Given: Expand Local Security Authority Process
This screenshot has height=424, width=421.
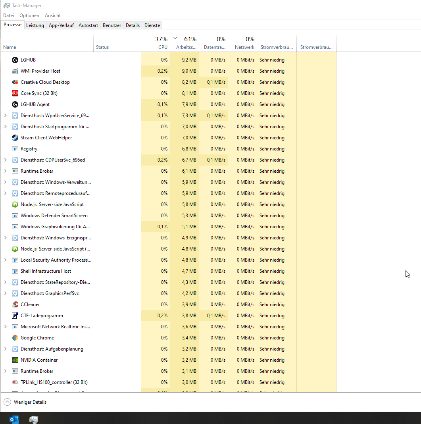Looking at the screenshot, I should click(x=6, y=260).
